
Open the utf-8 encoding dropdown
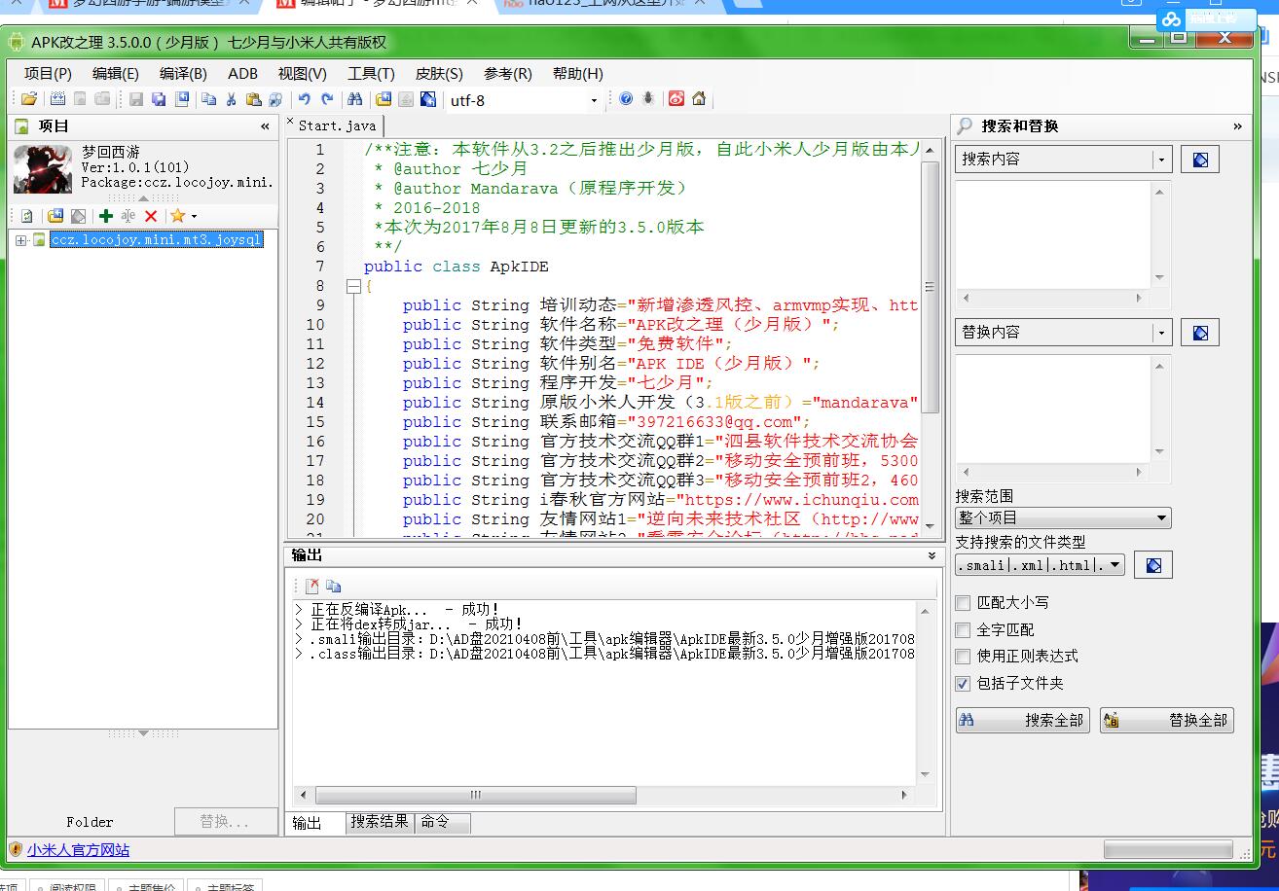point(594,100)
